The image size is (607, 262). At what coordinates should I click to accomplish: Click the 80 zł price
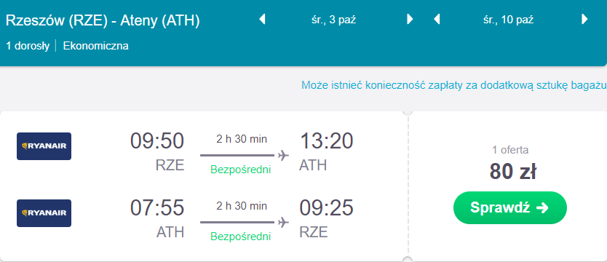tap(512, 171)
